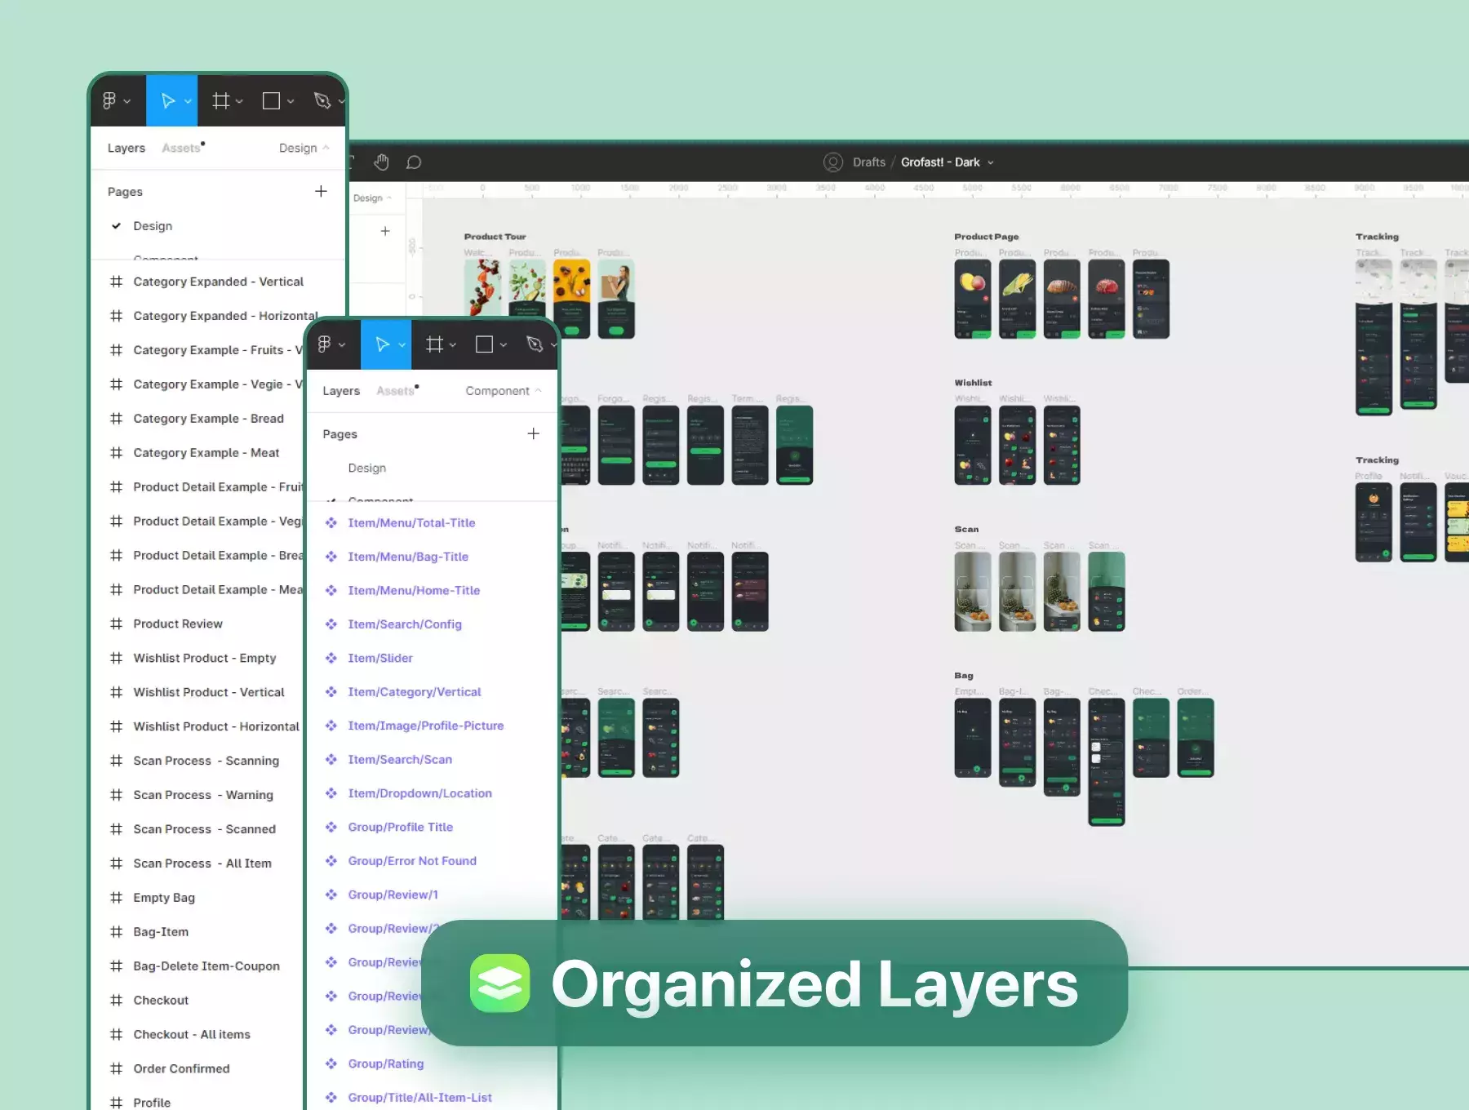Select Category Example - Meat layer
Viewport: 1469px width, 1110px height.
206,452
